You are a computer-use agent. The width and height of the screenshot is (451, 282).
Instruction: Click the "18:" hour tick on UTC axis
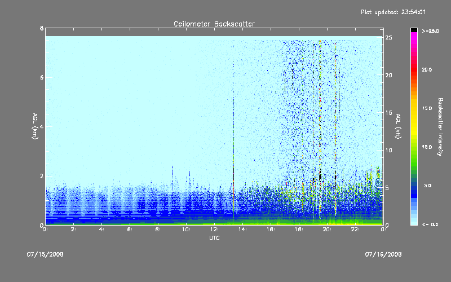299,230
